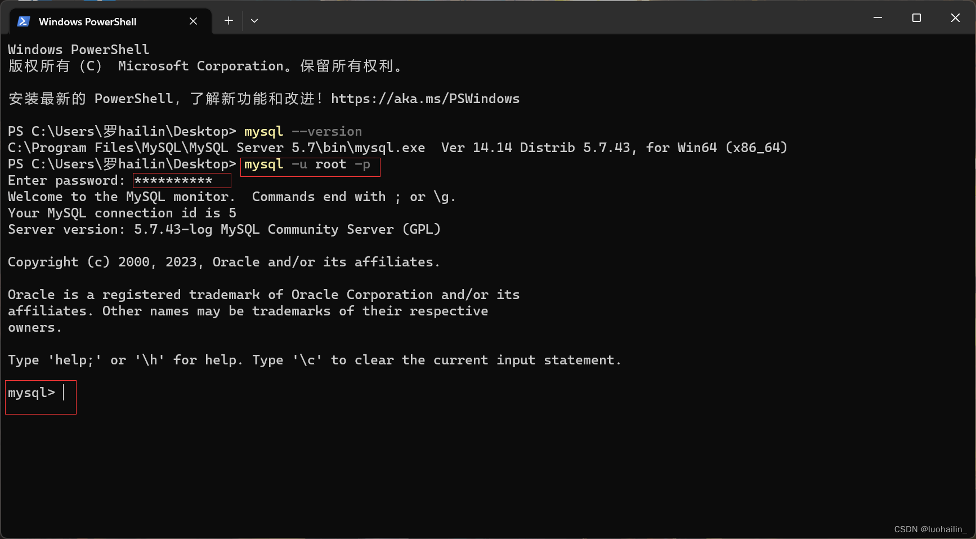Image resolution: width=976 pixels, height=539 pixels.
Task: Open a new terminal tab
Action: [229, 20]
